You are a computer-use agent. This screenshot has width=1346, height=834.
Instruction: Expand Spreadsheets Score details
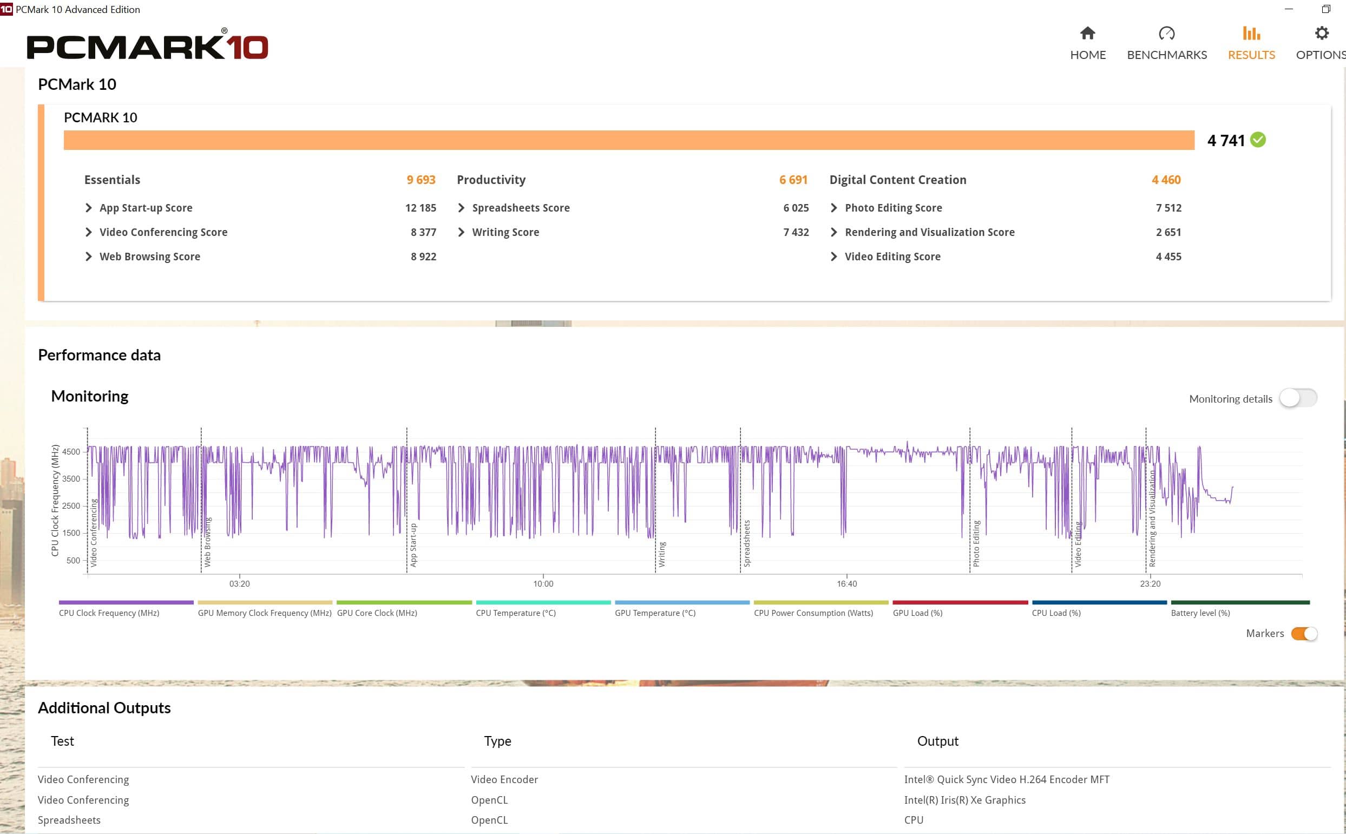pyautogui.click(x=462, y=207)
